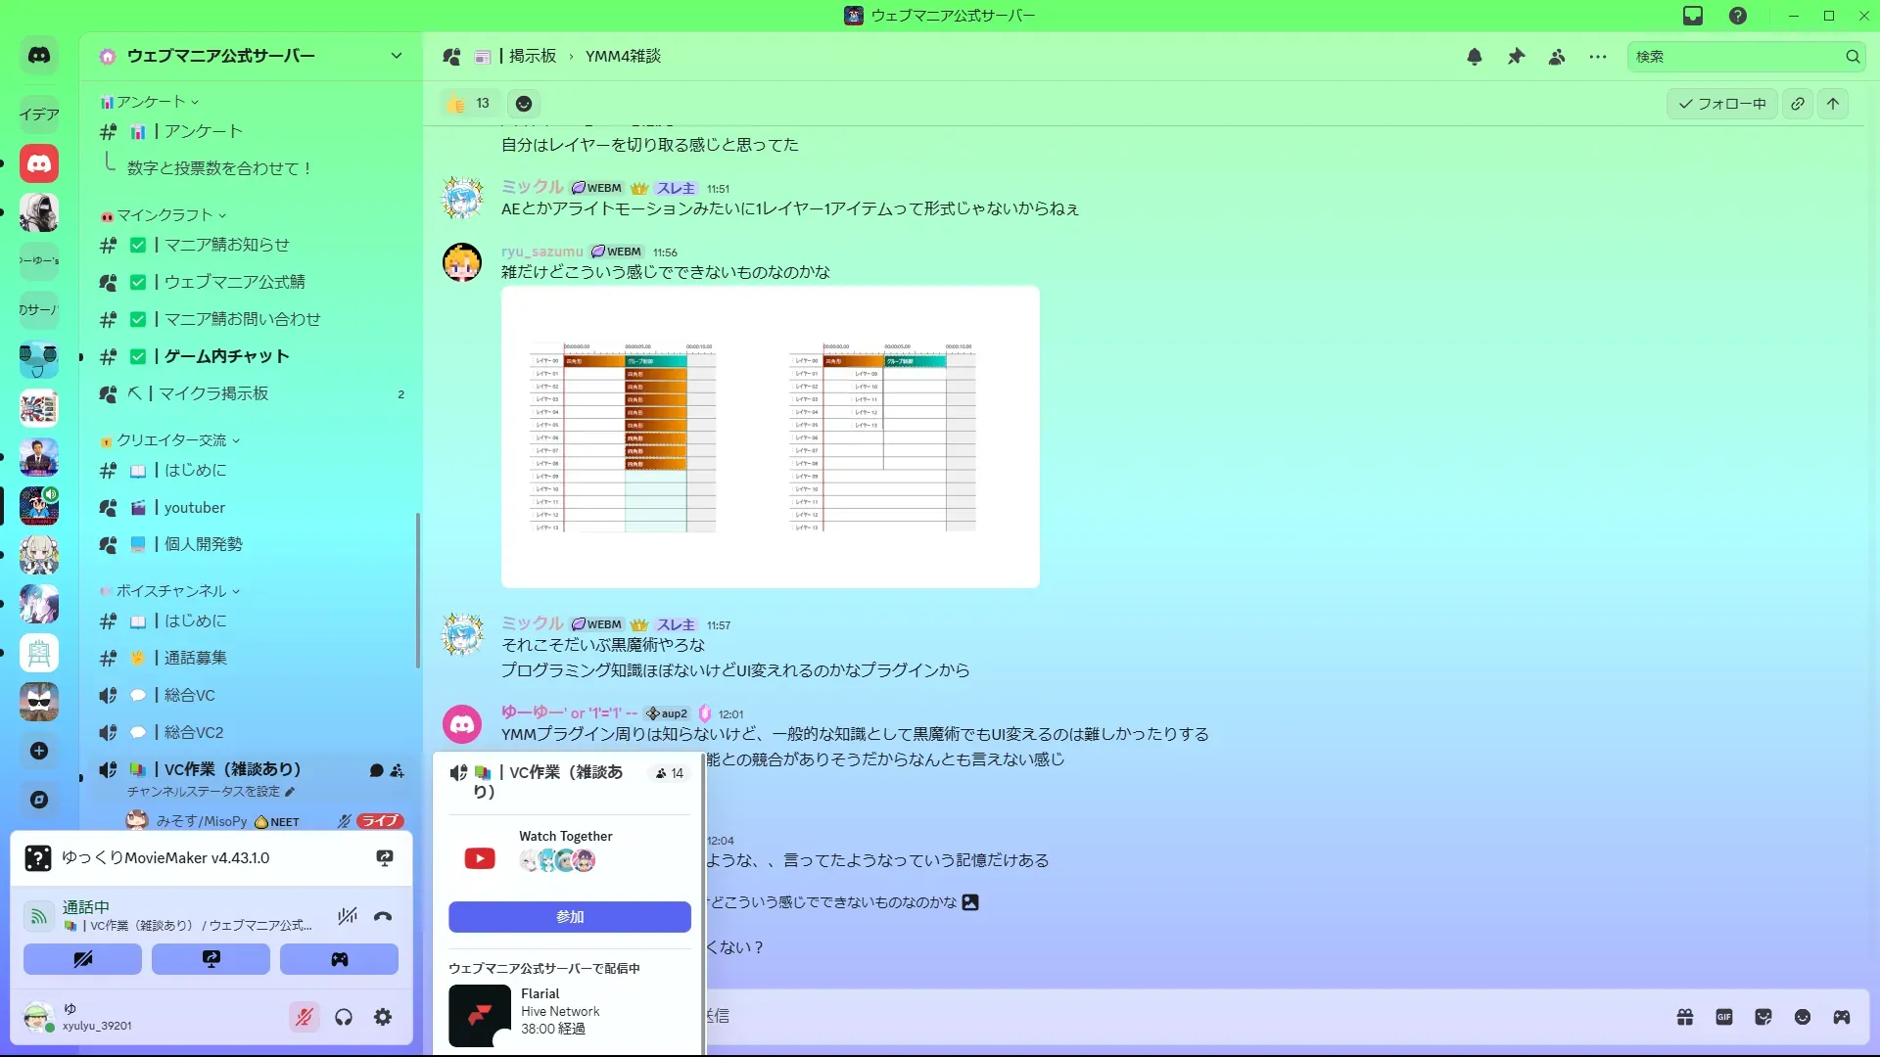Click the 参加 join button
This screenshot has height=1057, width=1880.
[569, 917]
